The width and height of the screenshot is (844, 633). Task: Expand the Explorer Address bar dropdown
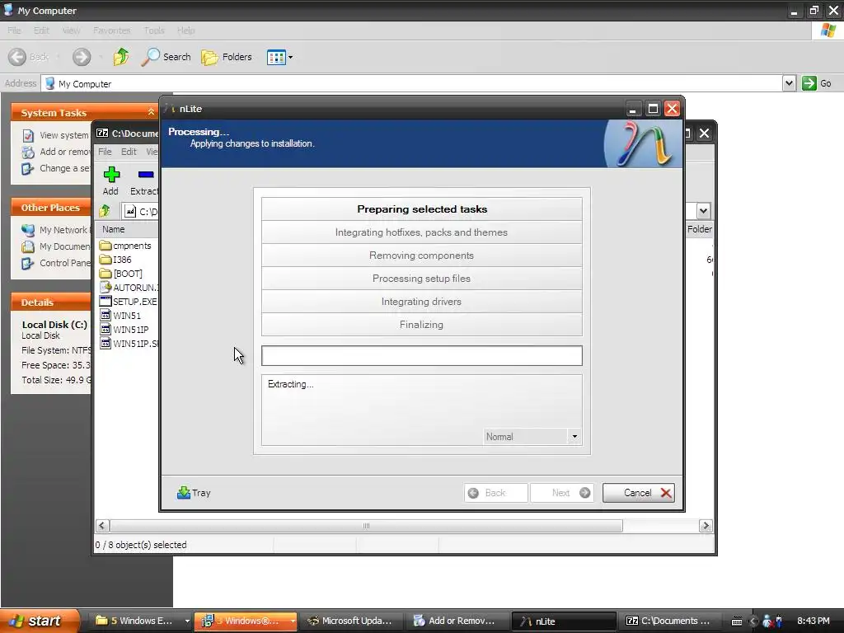coord(789,83)
